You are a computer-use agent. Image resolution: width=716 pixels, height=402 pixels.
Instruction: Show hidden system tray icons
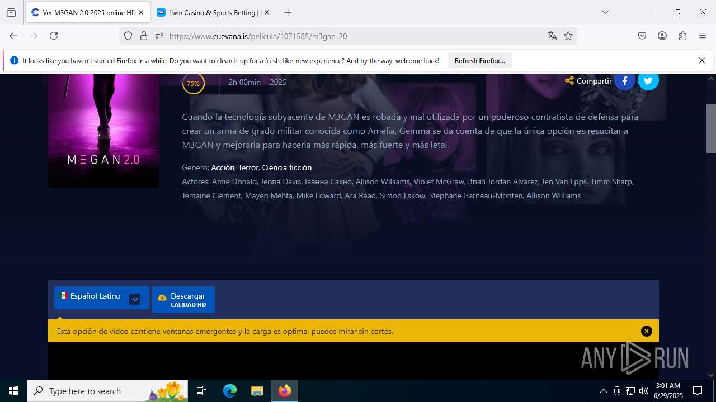[x=603, y=391]
